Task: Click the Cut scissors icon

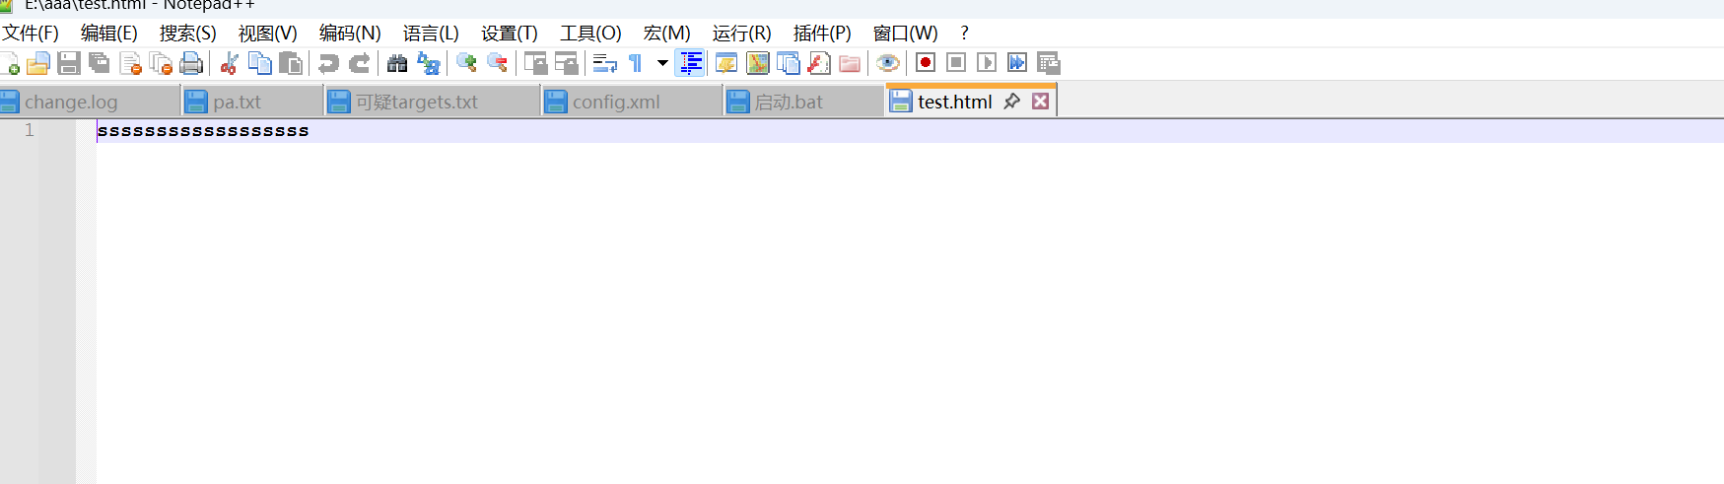Action: [229, 64]
